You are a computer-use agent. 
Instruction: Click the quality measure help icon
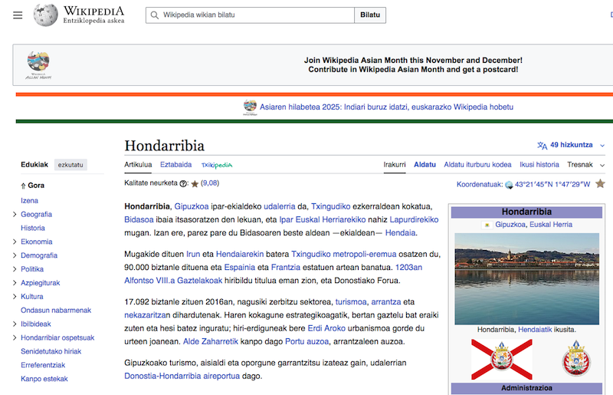pyautogui.click(x=183, y=184)
